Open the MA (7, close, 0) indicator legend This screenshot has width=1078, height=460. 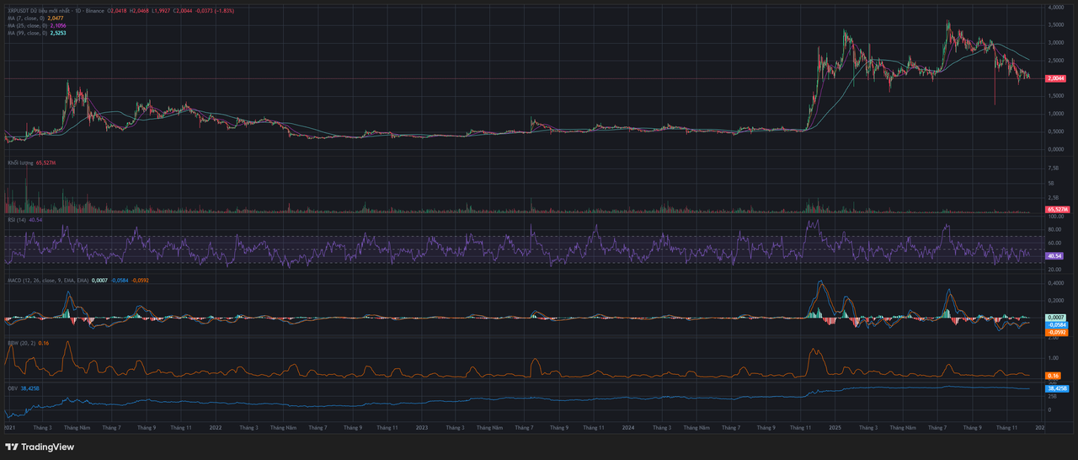click(x=27, y=19)
